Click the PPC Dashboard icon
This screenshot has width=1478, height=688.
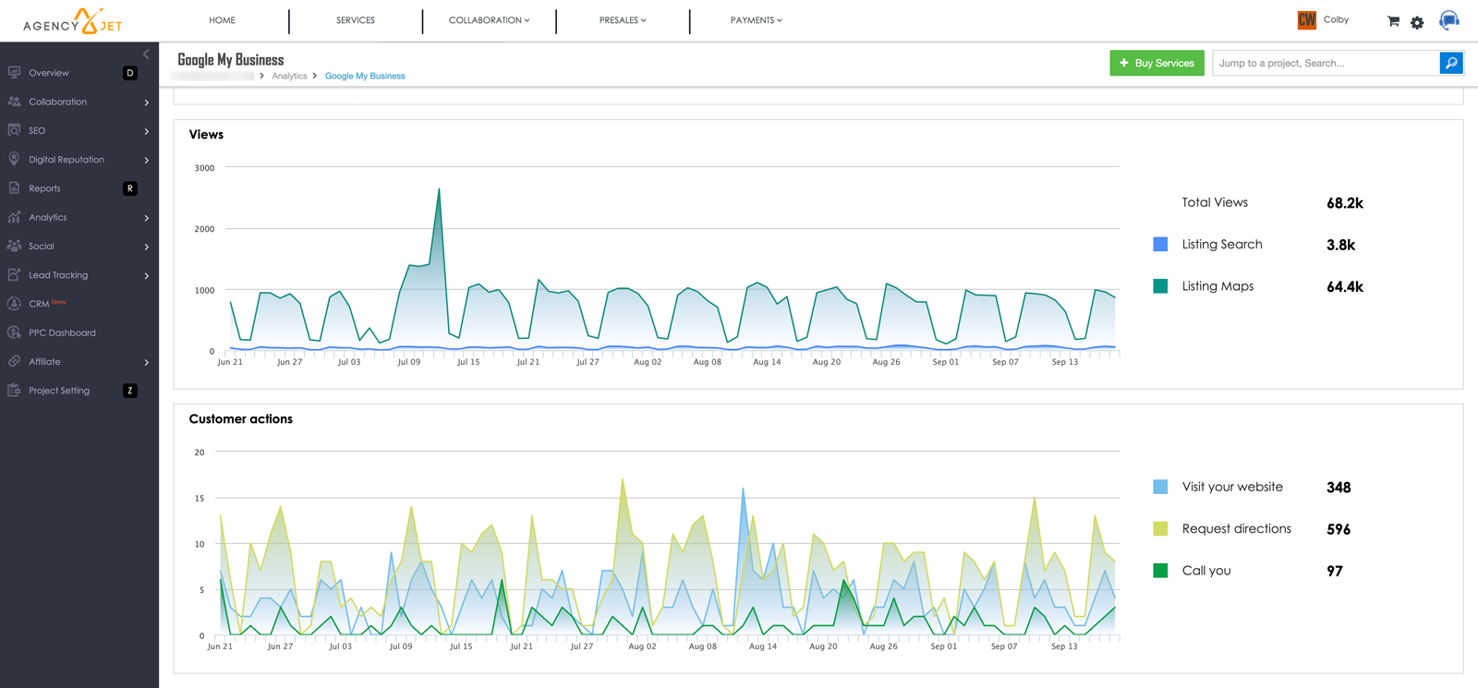(x=14, y=332)
